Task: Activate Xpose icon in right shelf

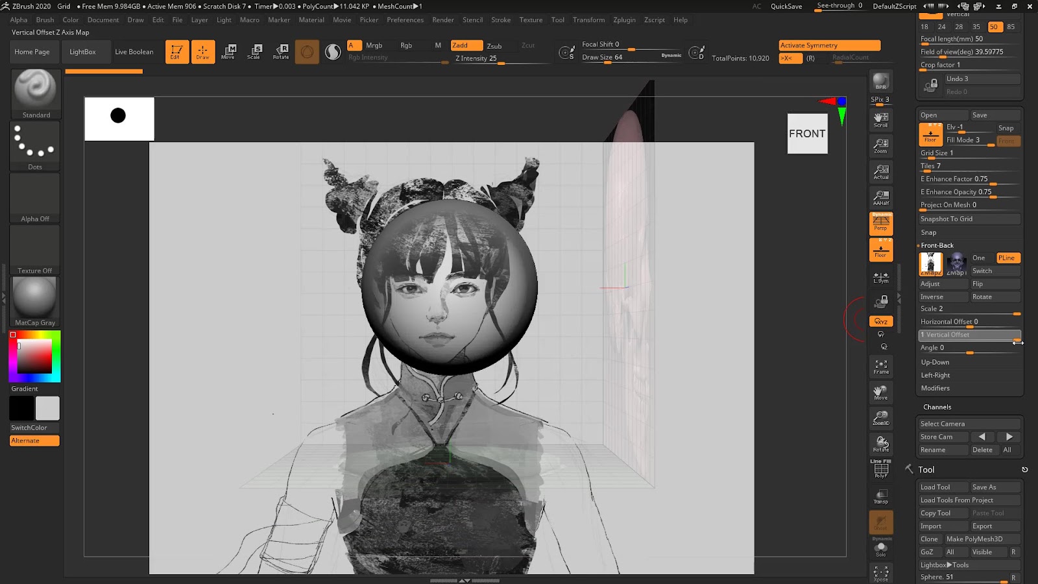Action: click(881, 573)
